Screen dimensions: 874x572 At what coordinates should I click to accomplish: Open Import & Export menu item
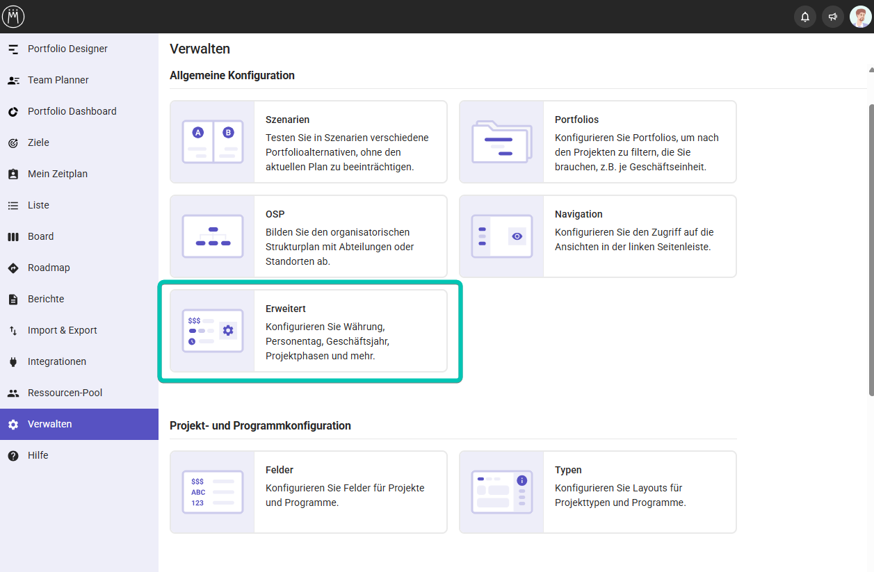click(x=62, y=330)
